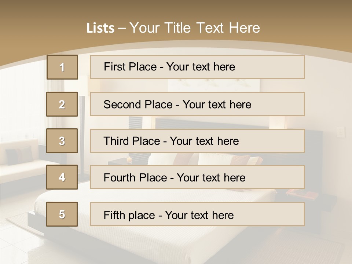Viewport: 352px width, 264px height.
Task: Select the number 2 box
Action: [x=62, y=104]
